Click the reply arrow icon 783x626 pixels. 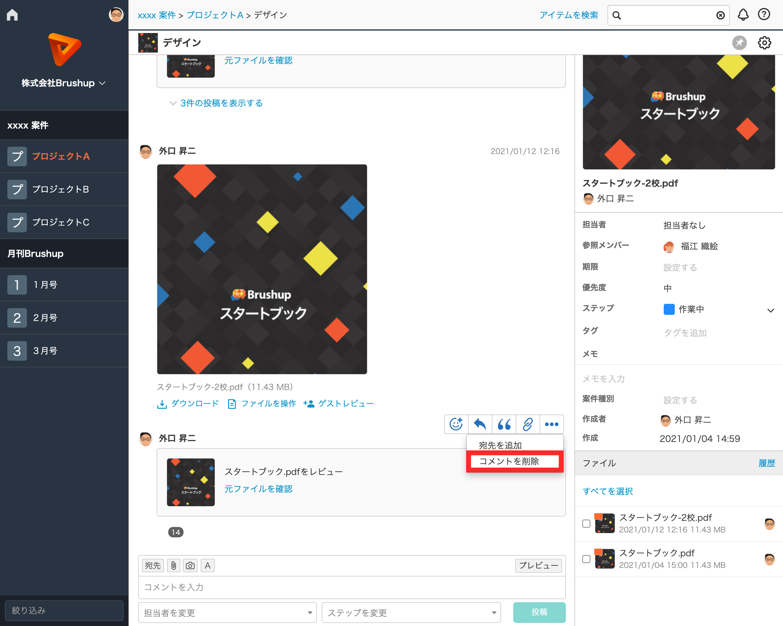click(480, 424)
